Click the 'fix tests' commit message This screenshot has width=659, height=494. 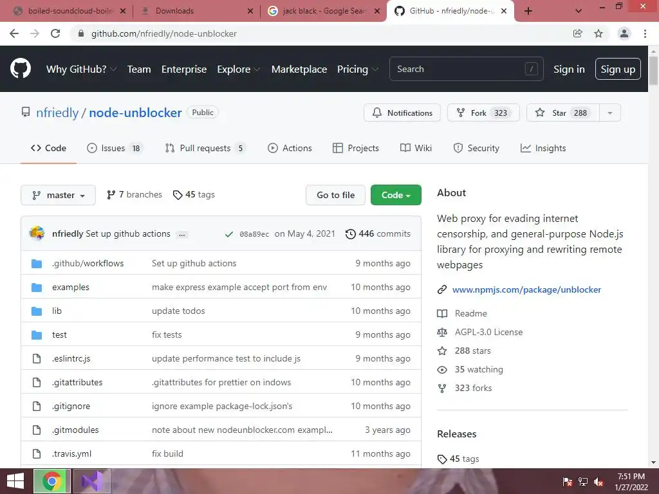pos(167,334)
